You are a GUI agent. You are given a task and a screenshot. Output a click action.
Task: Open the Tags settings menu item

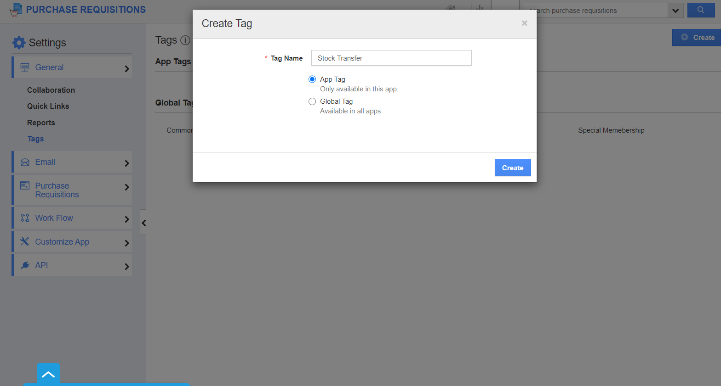tap(35, 139)
